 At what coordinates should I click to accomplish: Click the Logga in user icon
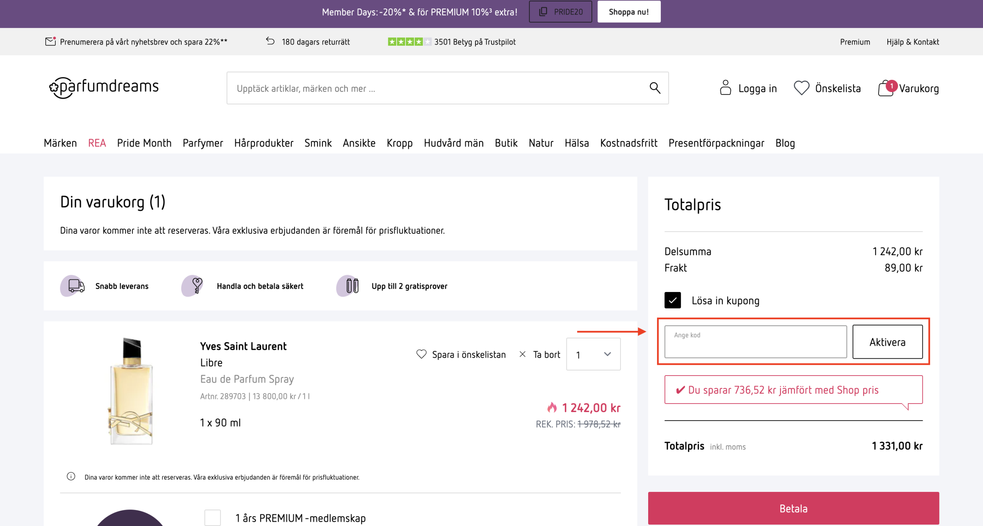click(x=725, y=88)
